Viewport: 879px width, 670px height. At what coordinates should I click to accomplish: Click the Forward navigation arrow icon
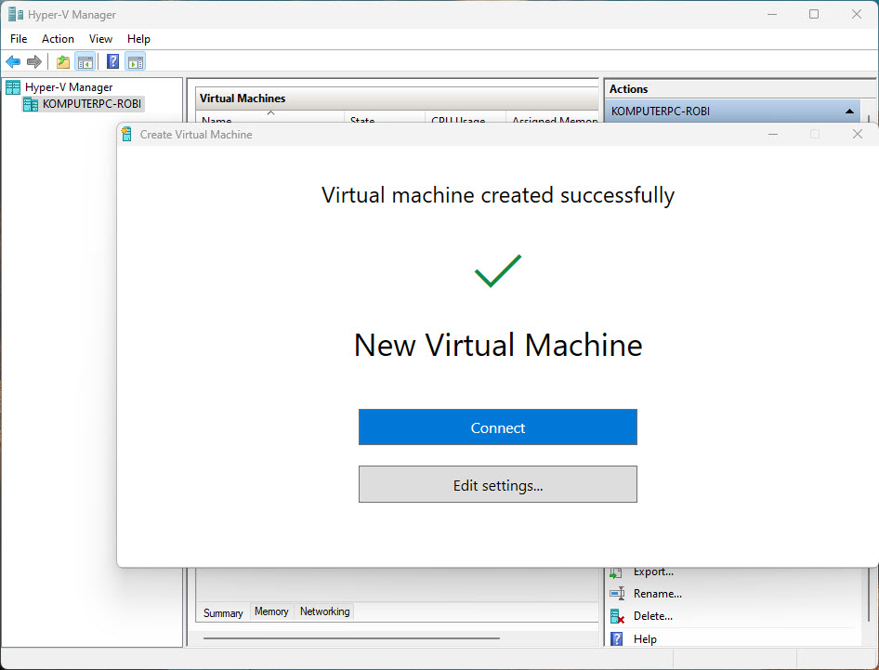click(35, 61)
